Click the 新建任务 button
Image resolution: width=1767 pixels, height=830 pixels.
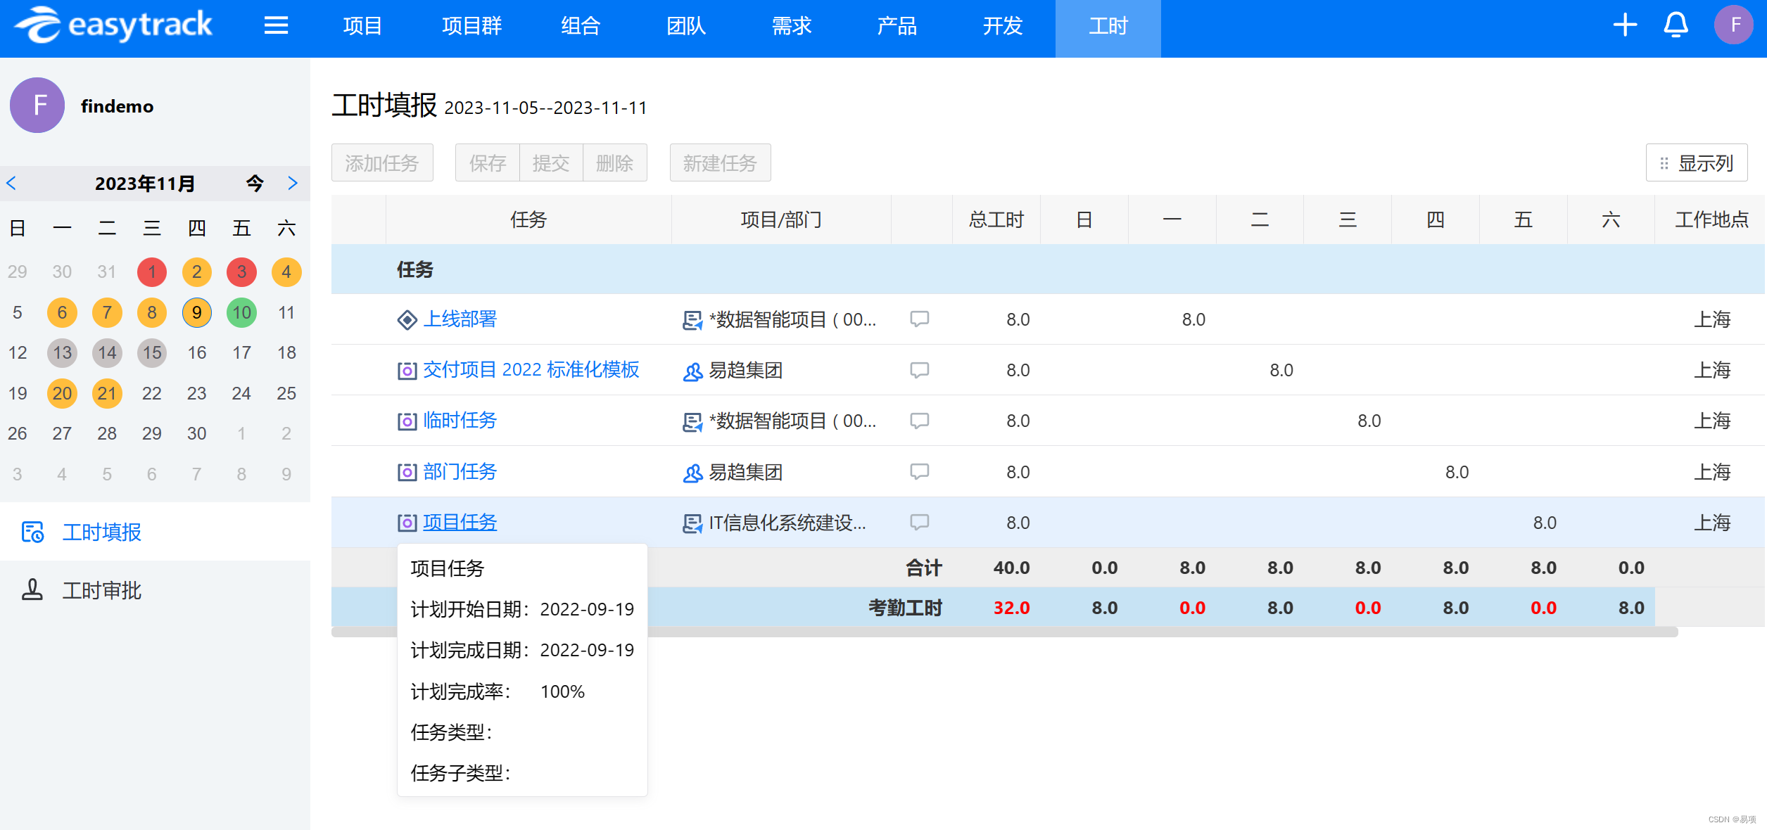(720, 162)
